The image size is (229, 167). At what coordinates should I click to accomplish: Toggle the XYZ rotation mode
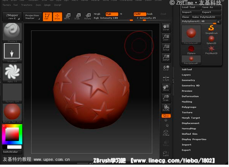[x=166, y=116]
